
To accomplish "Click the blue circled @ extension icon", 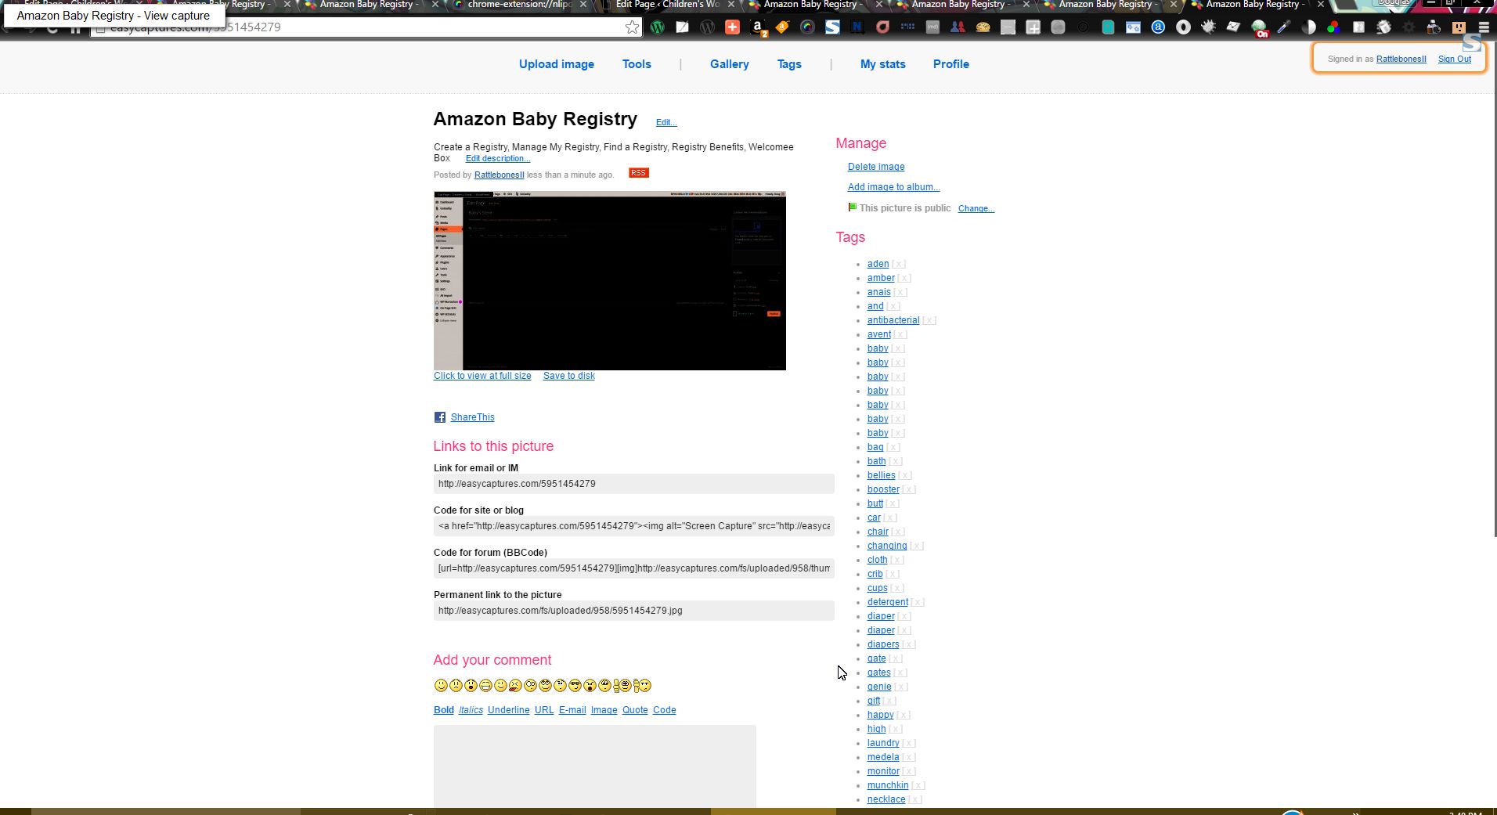I will coord(1158,27).
